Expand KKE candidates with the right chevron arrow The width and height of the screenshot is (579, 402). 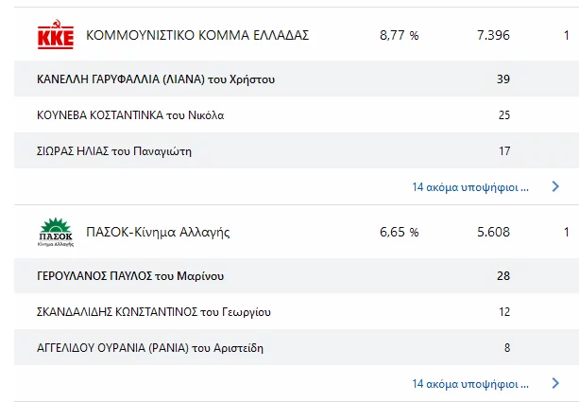[555, 187]
